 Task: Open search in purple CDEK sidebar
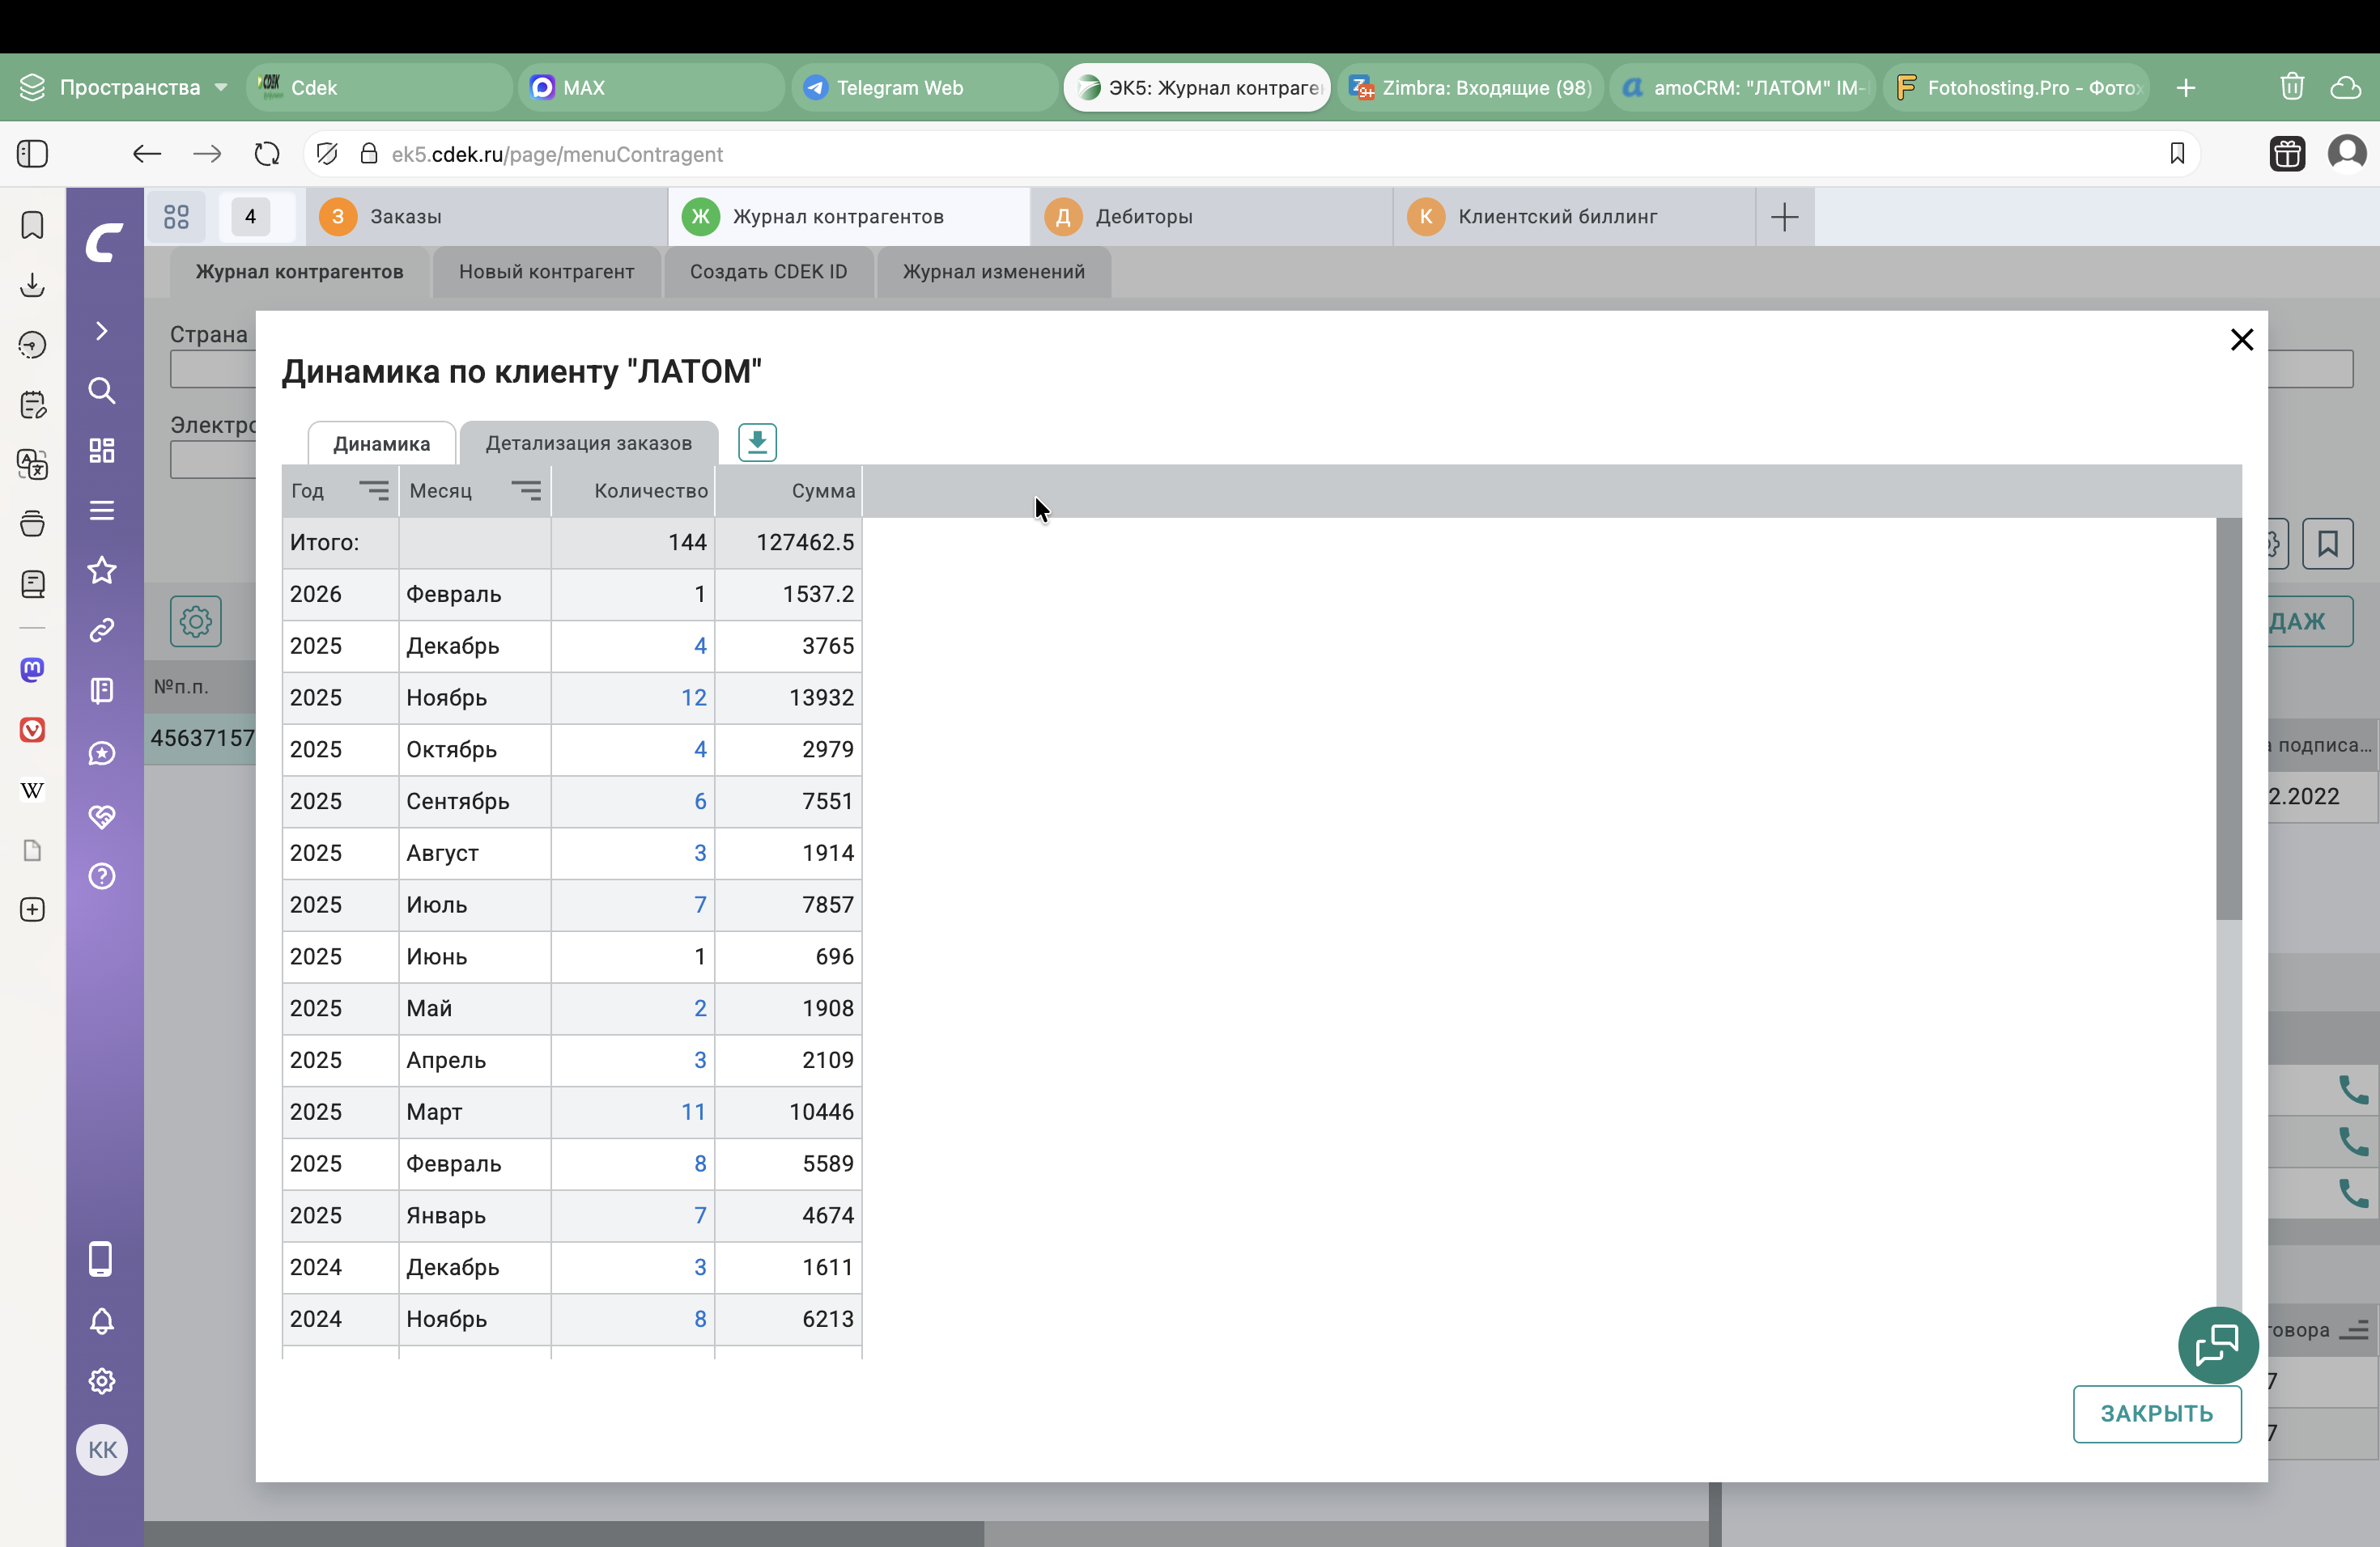pyautogui.click(x=102, y=391)
